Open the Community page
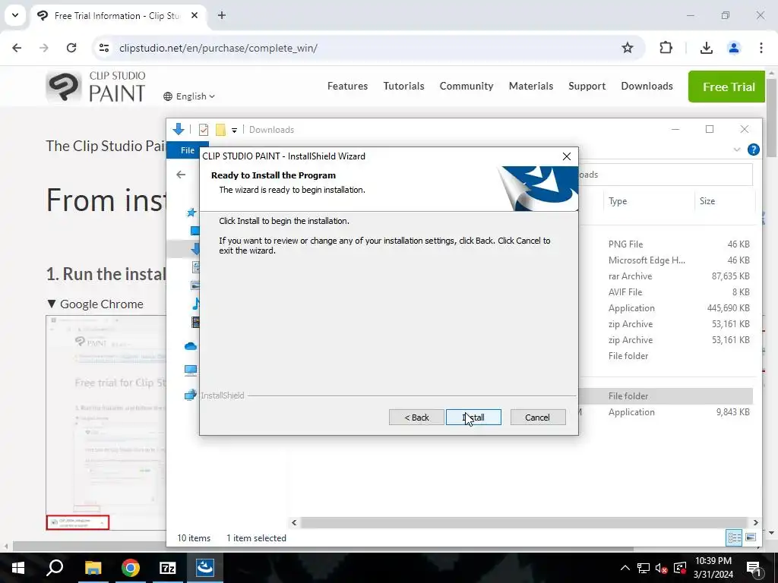The height and width of the screenshot is (583, 778). tap(466, 86)
